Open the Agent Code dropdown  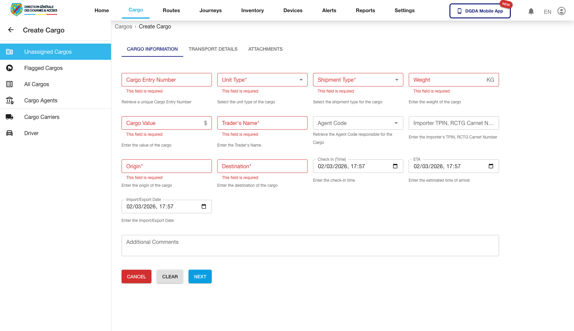[x=396, y=123]
